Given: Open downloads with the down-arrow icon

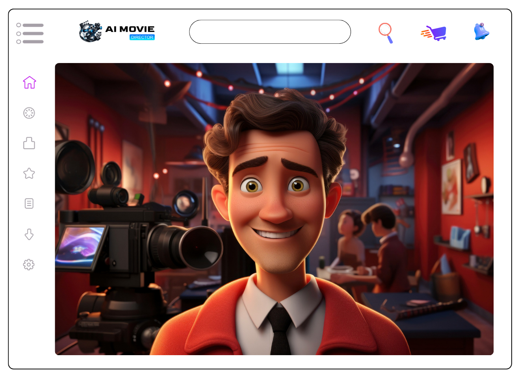Looking at the screenshot, I should [29, 234].
